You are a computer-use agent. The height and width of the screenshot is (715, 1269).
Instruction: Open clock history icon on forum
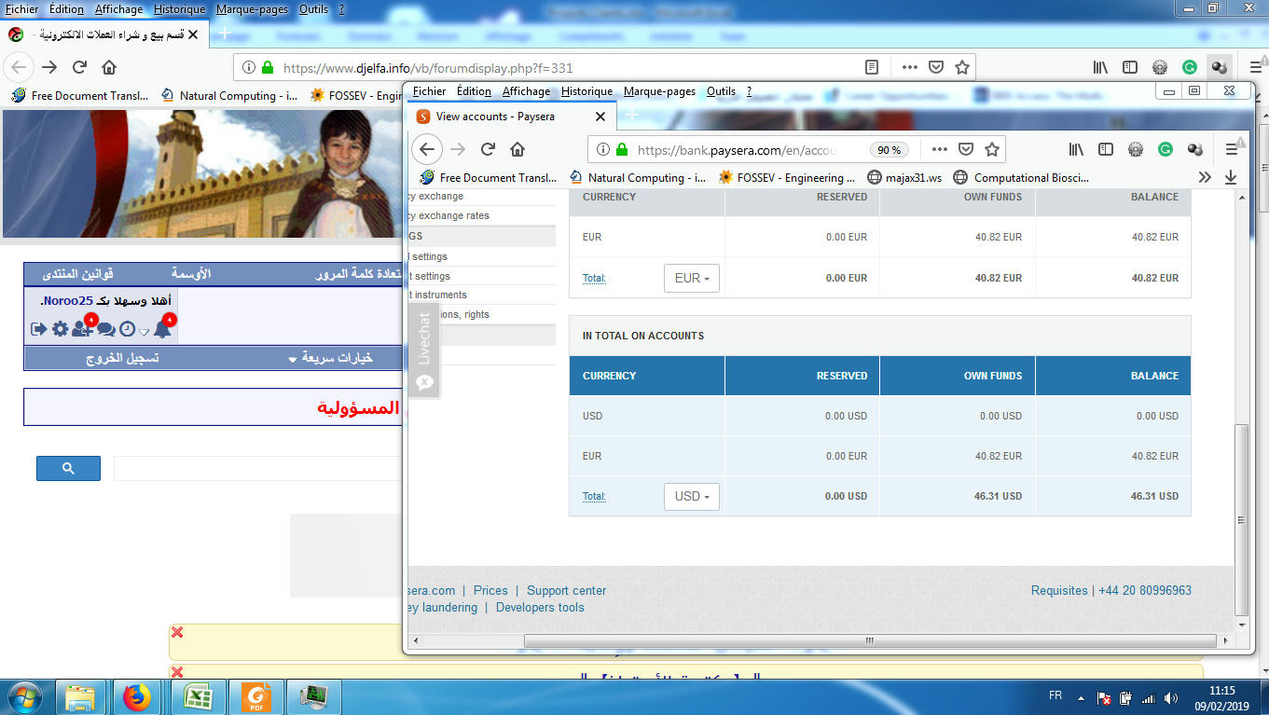tap(127, 329)
